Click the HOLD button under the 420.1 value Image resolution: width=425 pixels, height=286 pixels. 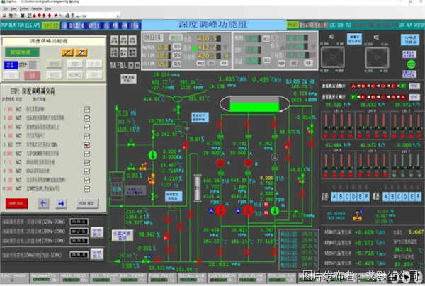click(201, 63)
